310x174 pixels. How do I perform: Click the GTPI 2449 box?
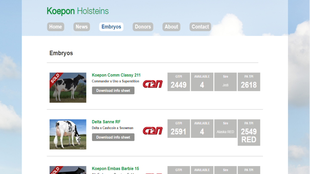tap(179, 82)
